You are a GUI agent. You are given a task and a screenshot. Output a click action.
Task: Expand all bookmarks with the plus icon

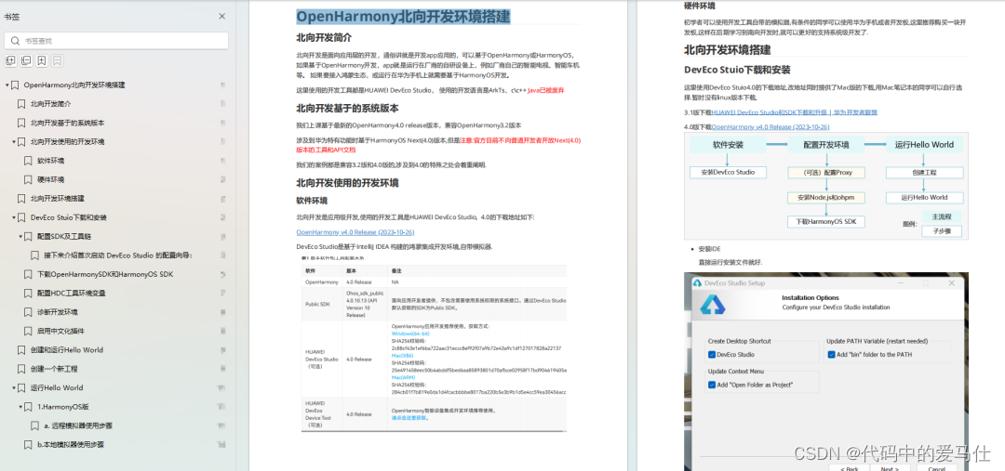click(x=10, y=60)
